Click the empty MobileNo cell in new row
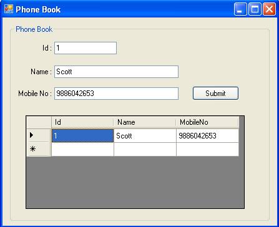This screenshot has height=227, width=279. point(207,150)
